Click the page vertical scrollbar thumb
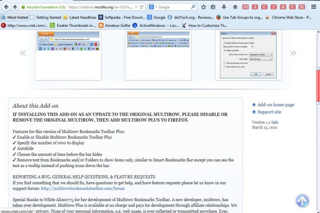The height and width of the screenshot is (213, 320). (x=318, y=86)
